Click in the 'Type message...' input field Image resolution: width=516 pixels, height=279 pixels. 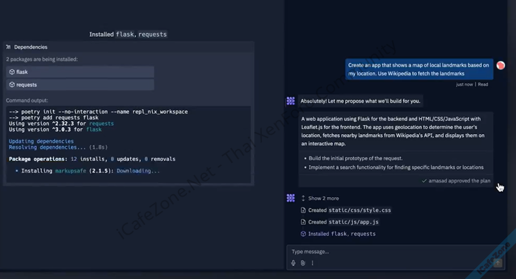387,252
